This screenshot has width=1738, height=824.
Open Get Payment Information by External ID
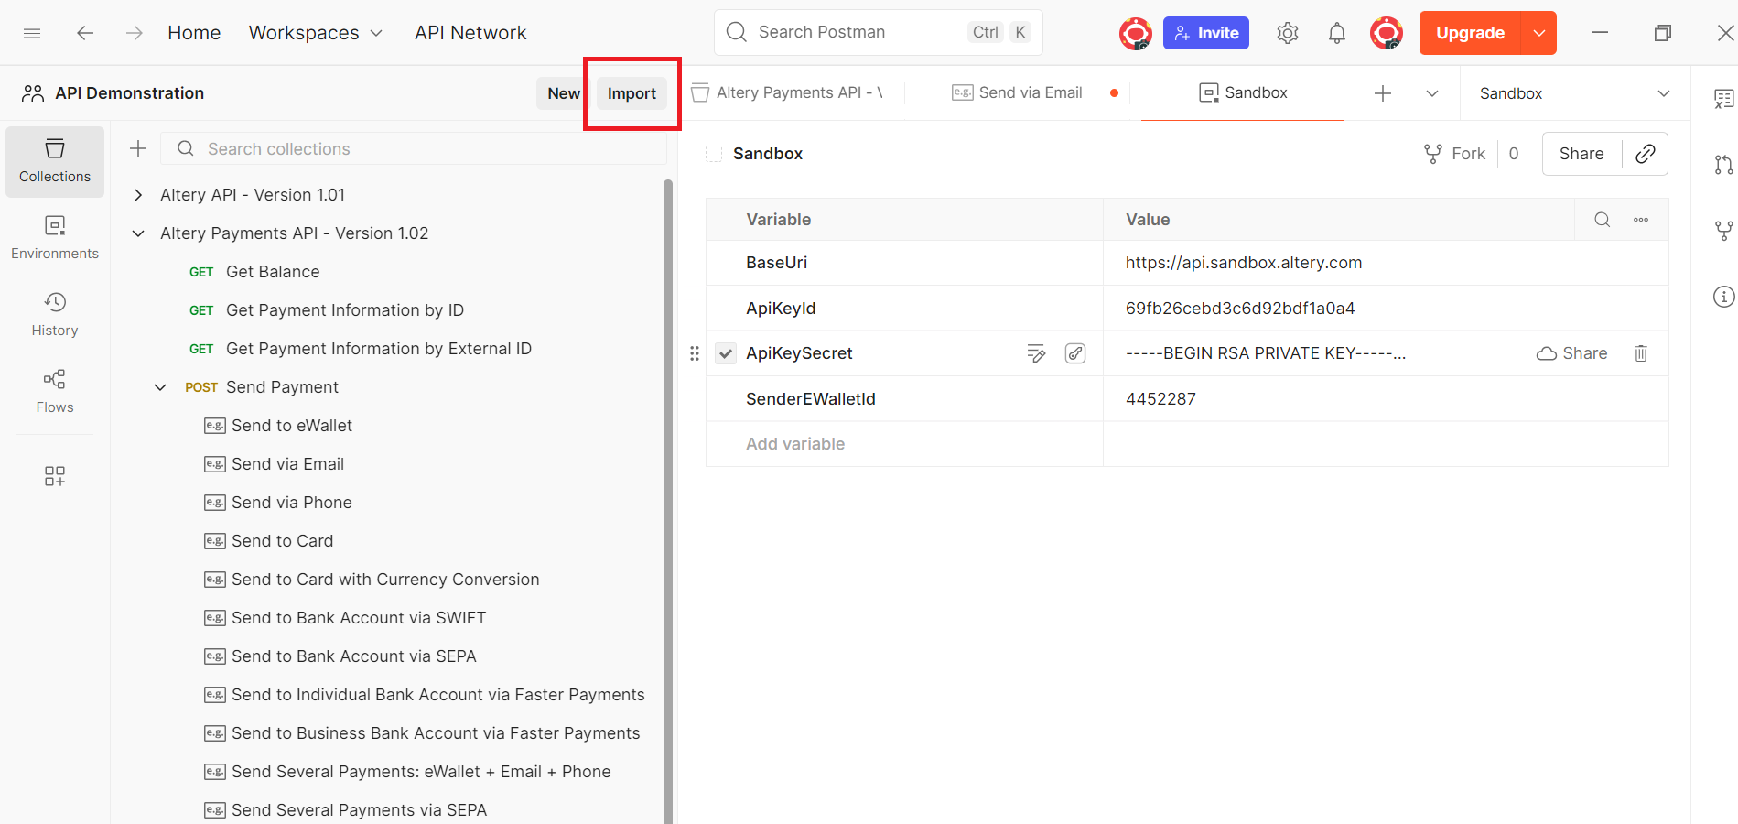378,349
